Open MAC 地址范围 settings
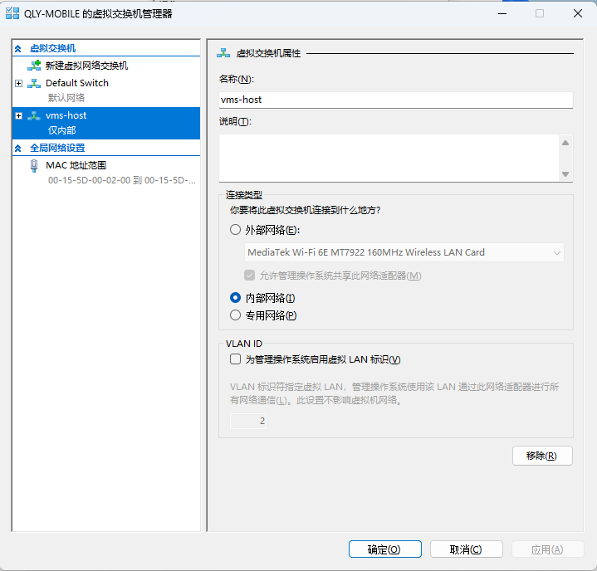Viewport: 597px width, 571px height. pos(76,165)
